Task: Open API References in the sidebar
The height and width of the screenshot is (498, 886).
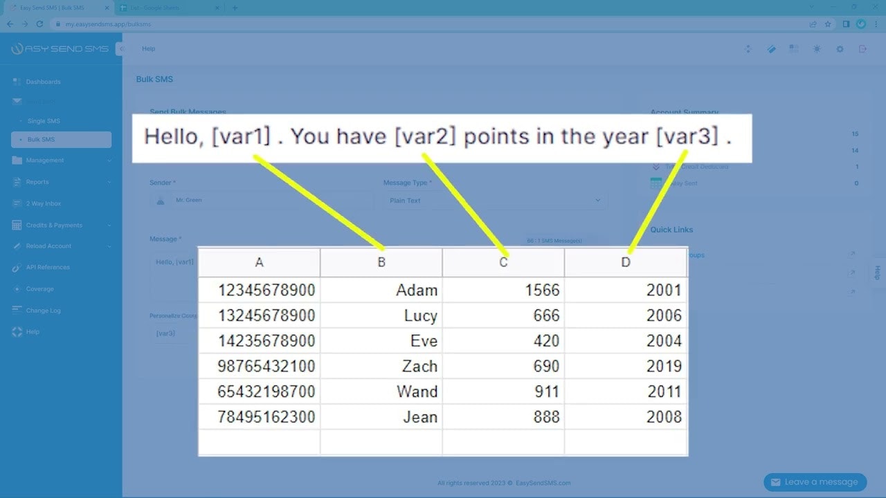Action: (61, 267)
